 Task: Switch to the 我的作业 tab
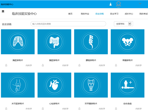tap(85, 14)
